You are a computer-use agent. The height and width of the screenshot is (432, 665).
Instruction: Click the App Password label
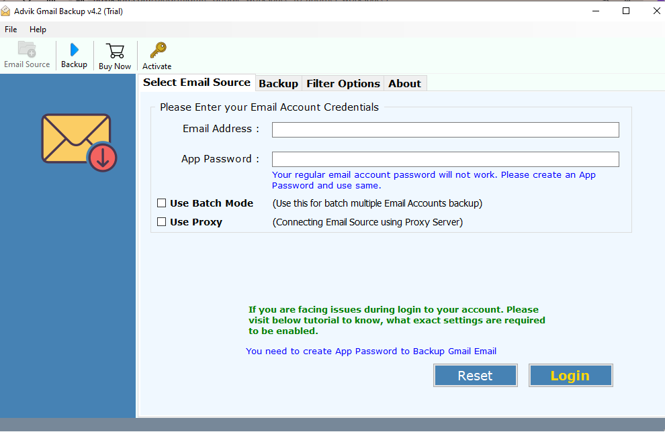coord(220,159)
